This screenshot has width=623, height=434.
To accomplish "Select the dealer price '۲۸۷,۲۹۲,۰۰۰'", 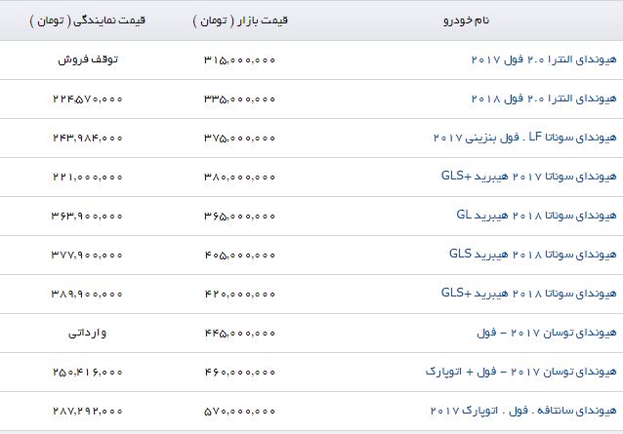I will click(88, 411).
